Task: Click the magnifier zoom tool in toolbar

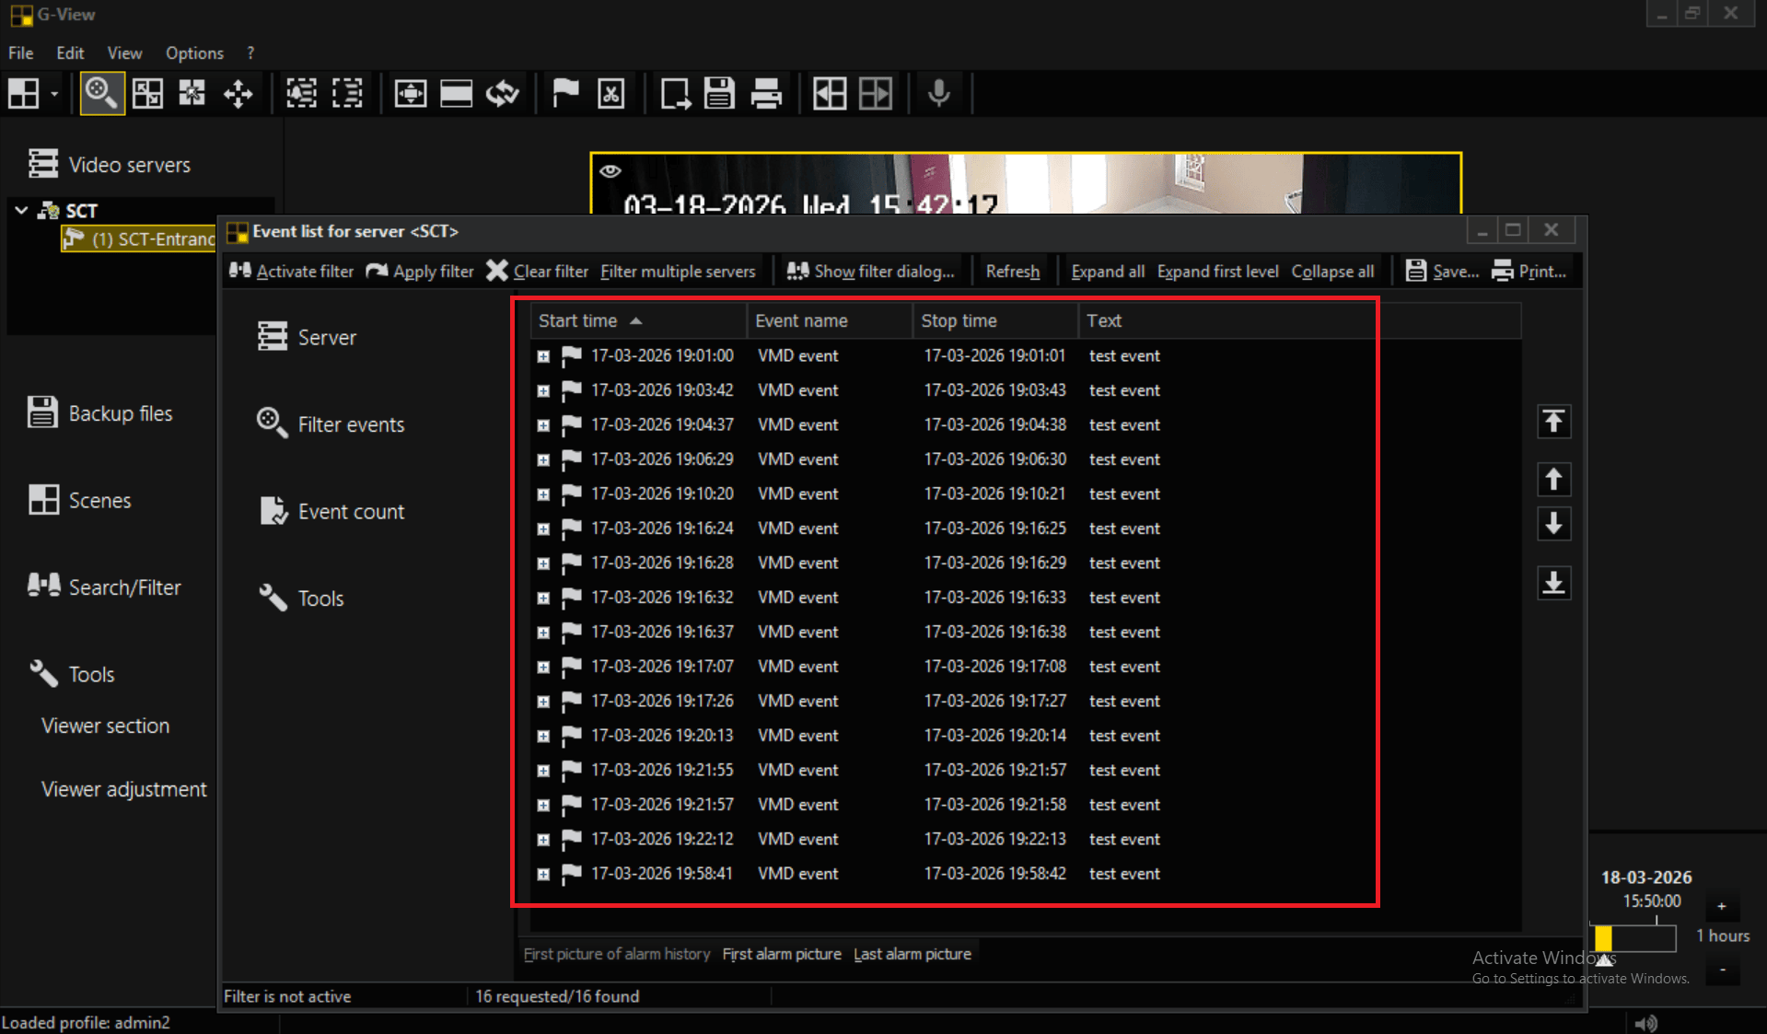Action: (x=101, y=93)
